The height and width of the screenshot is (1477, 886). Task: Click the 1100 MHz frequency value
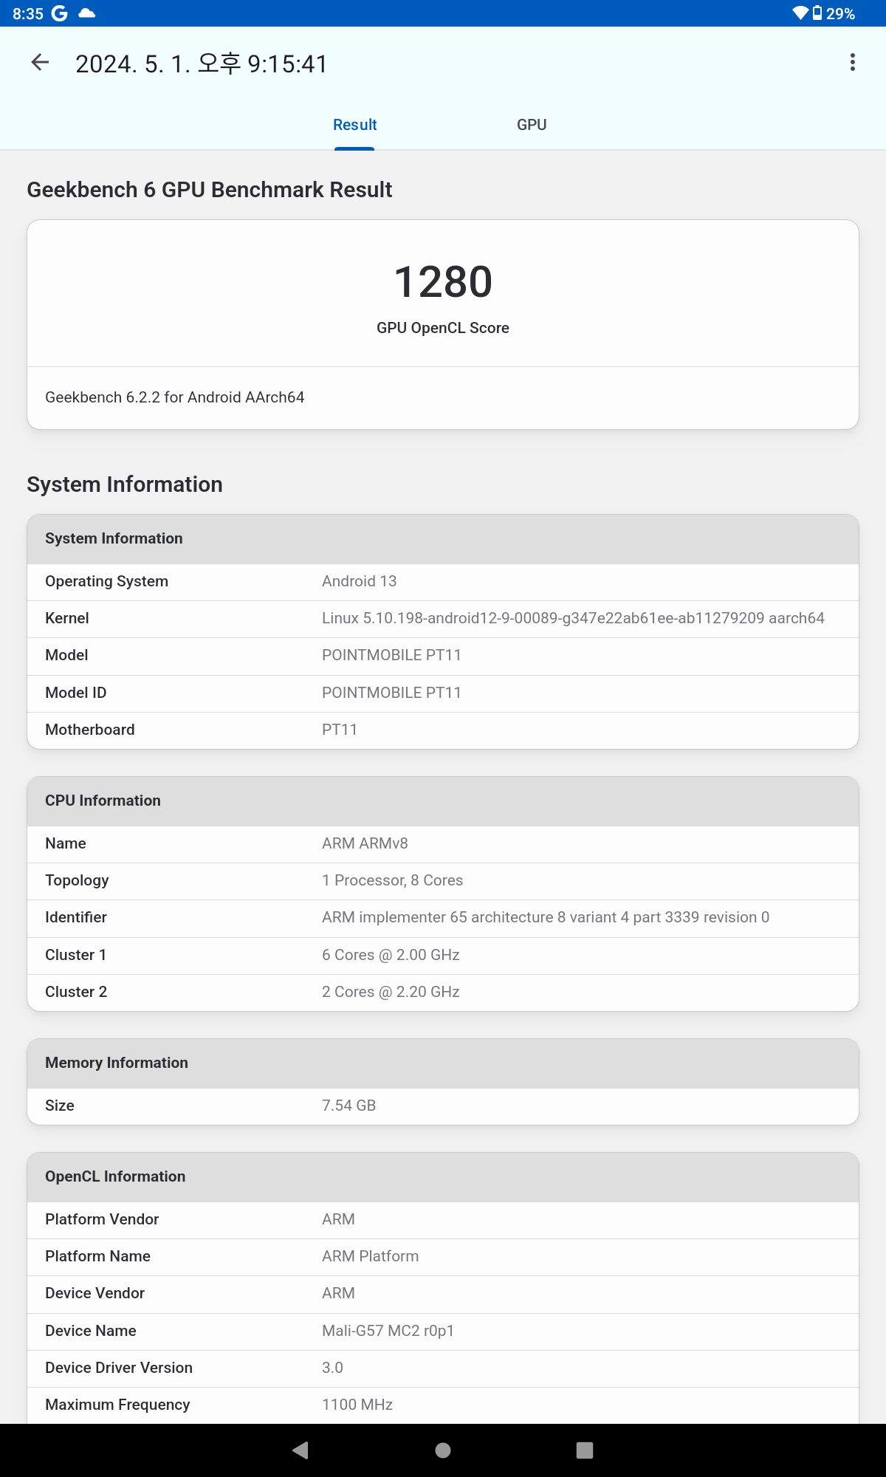pyautogui.click(x=357, y=1405)
